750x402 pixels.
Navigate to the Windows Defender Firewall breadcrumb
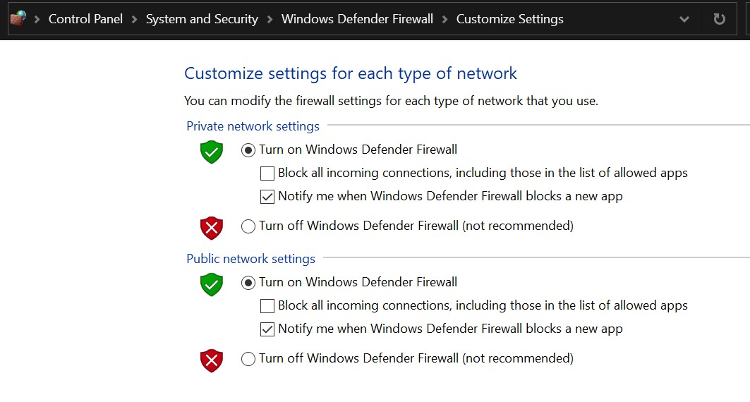(357, 19)
